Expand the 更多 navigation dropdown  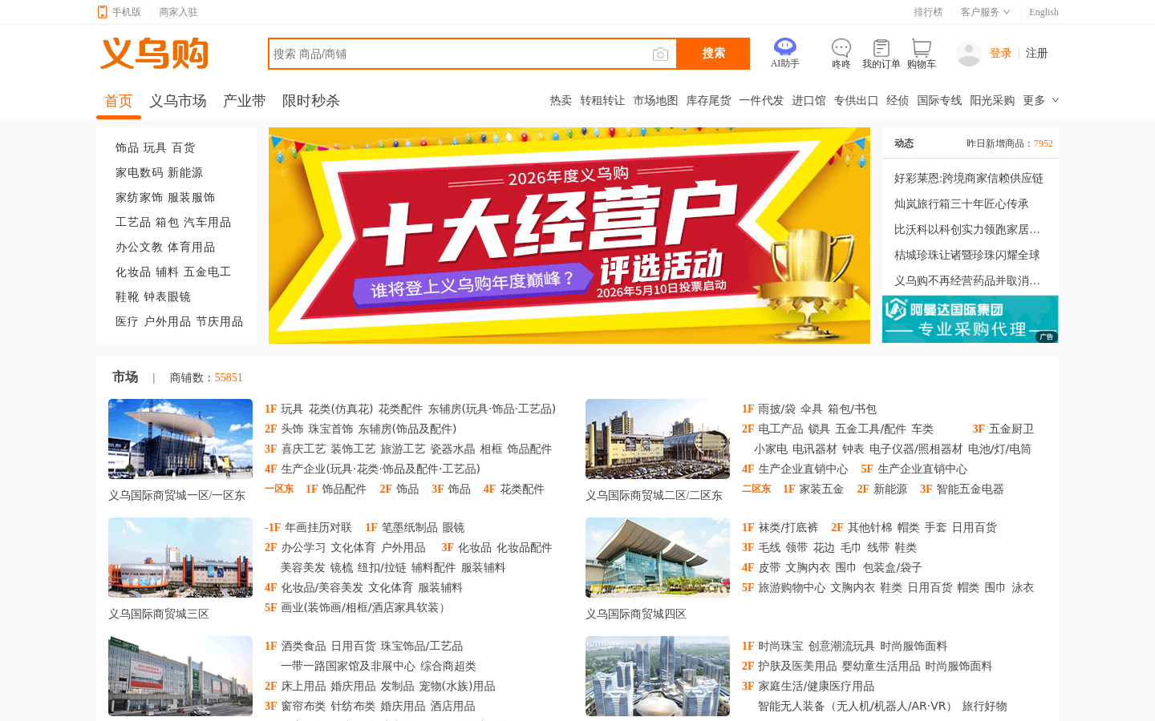click(1040, 100)
